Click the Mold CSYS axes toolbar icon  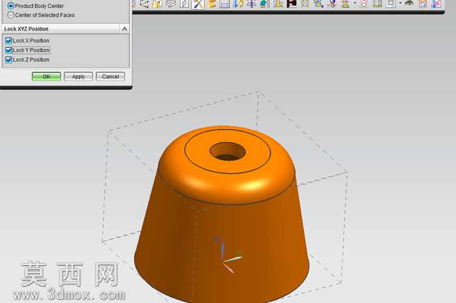coord(144,4)
